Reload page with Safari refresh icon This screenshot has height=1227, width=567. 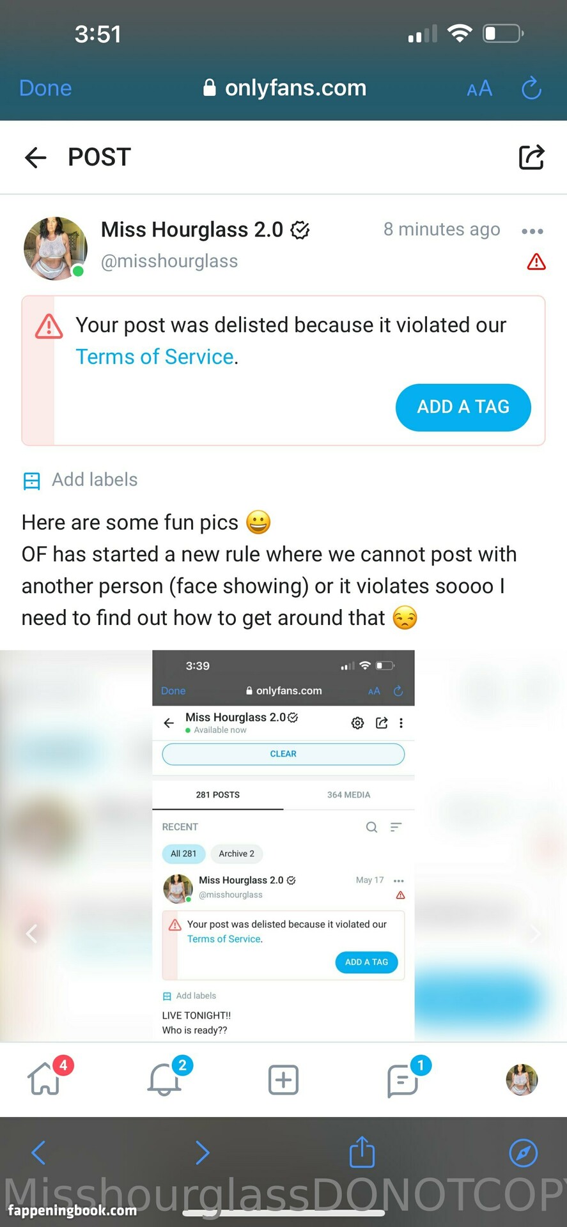coord(532,88)
